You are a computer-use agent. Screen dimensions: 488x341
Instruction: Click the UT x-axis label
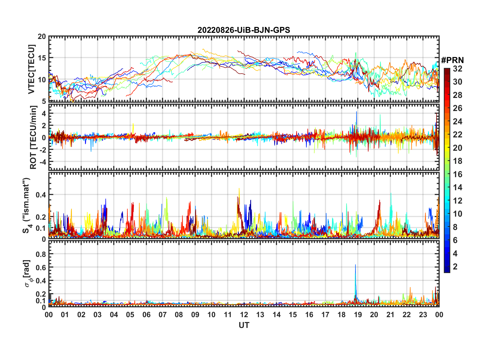pos(244,325)
